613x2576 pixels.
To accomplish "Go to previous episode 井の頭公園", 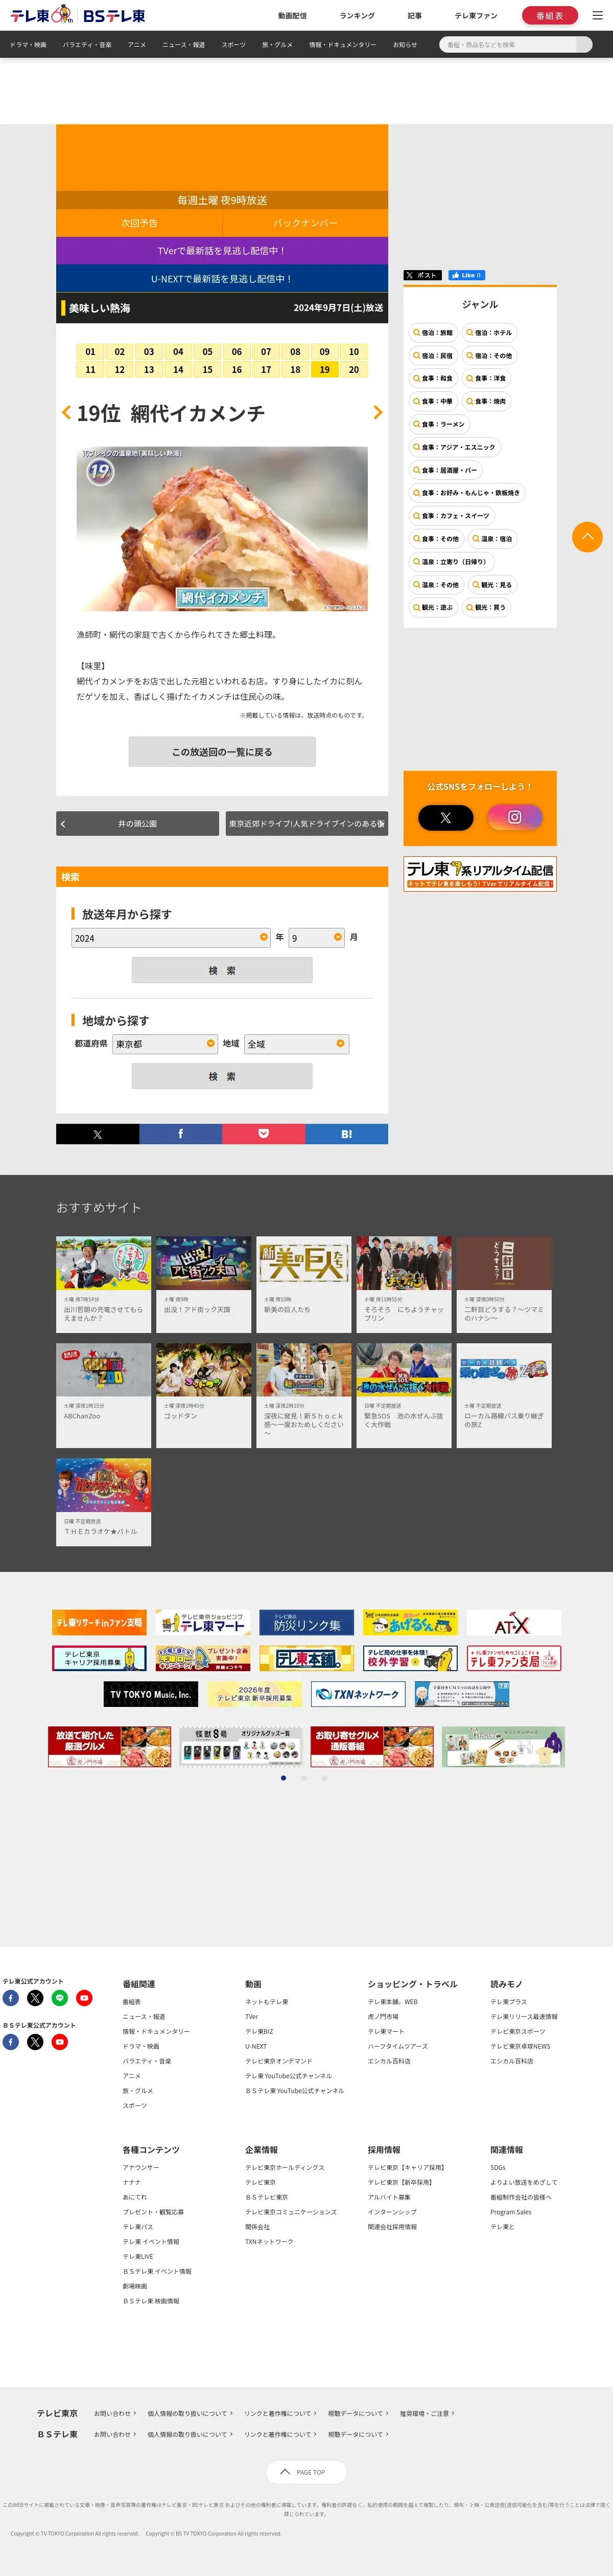I will click(x=137, y=824).
